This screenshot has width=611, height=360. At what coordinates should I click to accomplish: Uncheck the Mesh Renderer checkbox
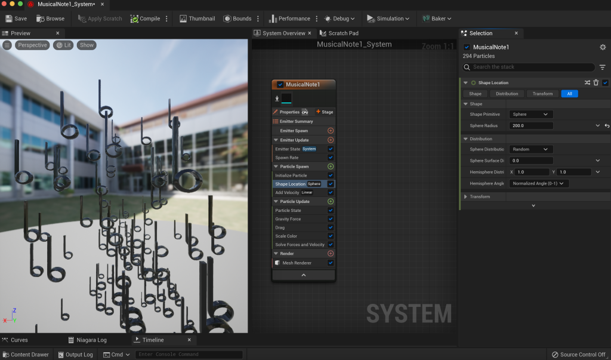pyautogui.click(x=331, y=263)
